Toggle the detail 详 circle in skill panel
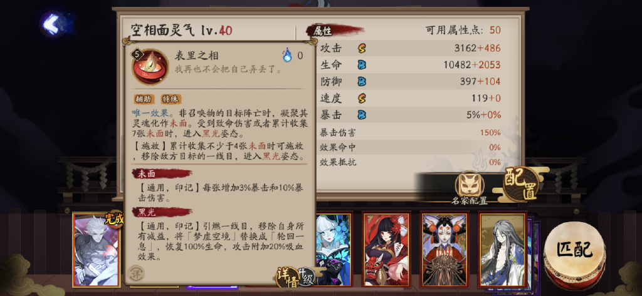Viewport: 642px width, 296px height. 135,273
